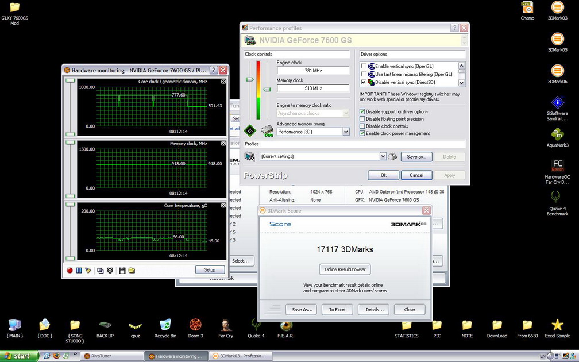Viewport: 579px width, 362px height.
Task: Click Save As... in 3DMark Score
Action: 302,310
